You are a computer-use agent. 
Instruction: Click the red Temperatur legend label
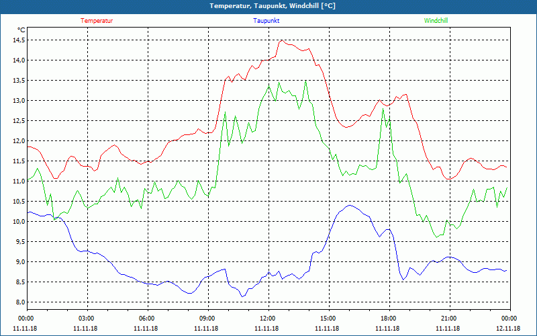coord(97,21)
